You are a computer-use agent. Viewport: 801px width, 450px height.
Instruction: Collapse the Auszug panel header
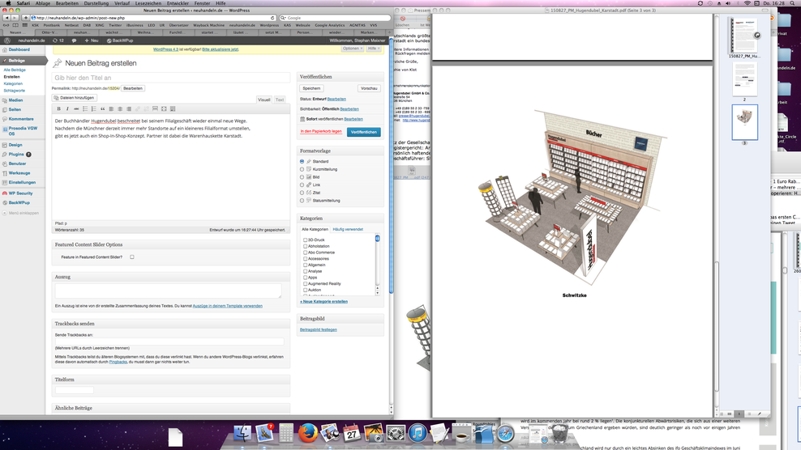(x=170, y=277)
